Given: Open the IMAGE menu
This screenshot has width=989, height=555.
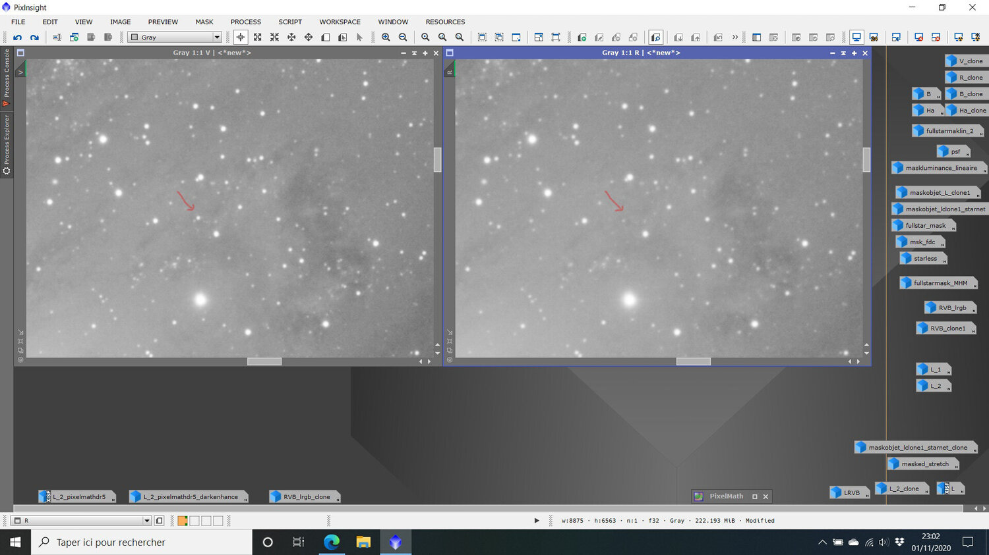Looking at the screenshot, I should (120, 22).
